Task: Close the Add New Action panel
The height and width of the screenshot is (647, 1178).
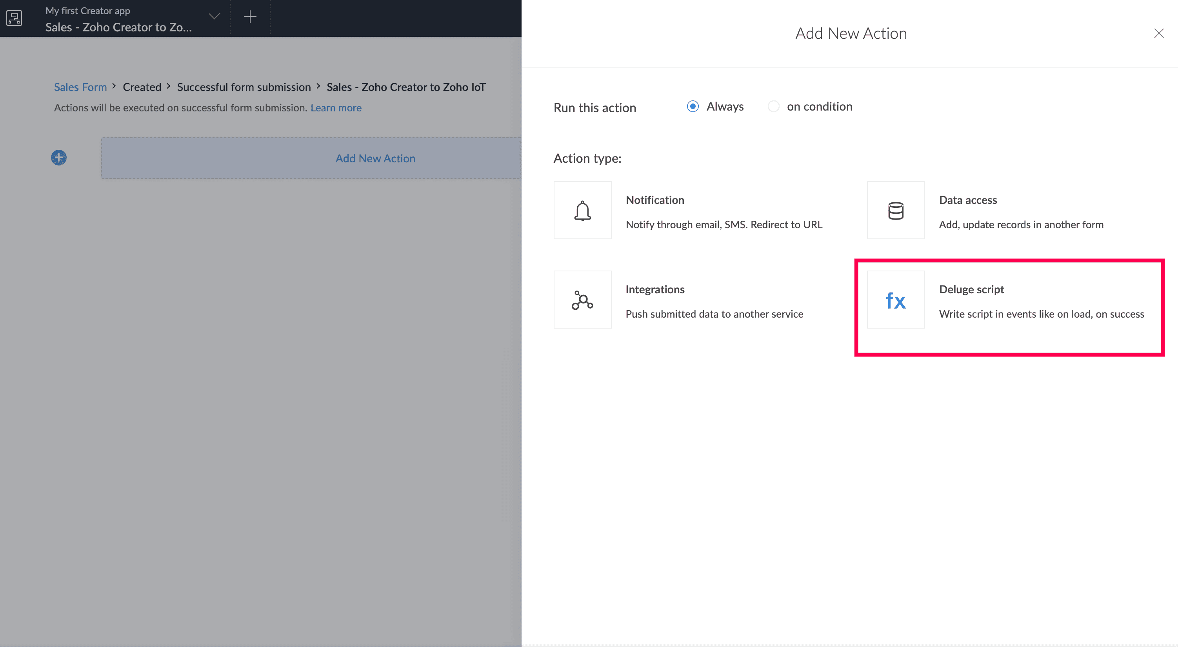Action: coord(1158,33)
